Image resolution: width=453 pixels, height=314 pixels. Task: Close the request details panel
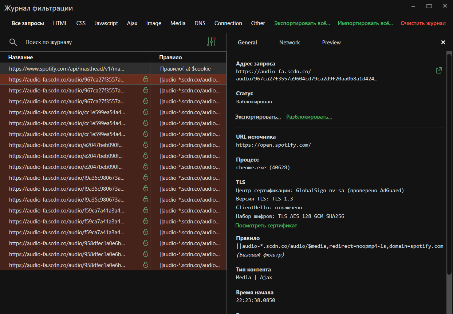[x=443, y=42]
